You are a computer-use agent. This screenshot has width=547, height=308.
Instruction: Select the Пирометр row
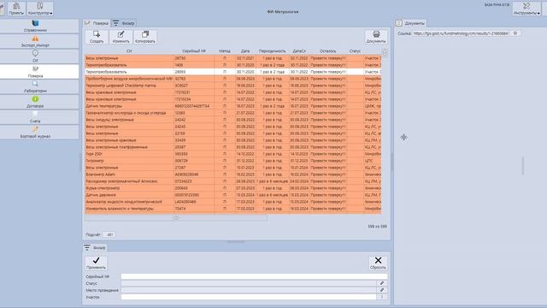(233, 161)
